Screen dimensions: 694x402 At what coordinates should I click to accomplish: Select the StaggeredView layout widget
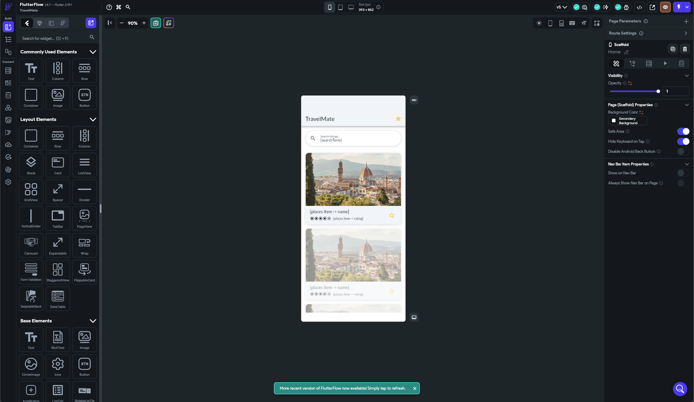pyautogui.click(x=58, y=272)
